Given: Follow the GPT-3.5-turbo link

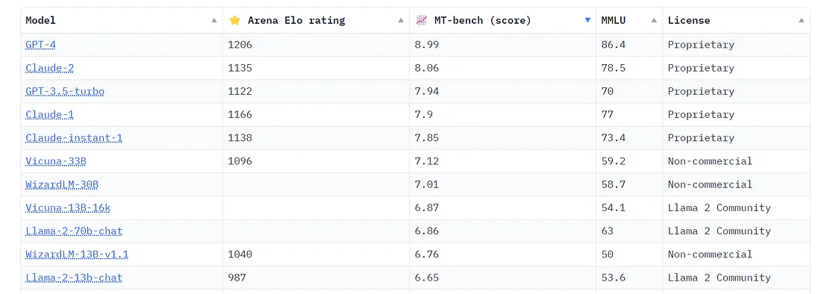Looking at the screenshot, I should [x=65, y=92].
